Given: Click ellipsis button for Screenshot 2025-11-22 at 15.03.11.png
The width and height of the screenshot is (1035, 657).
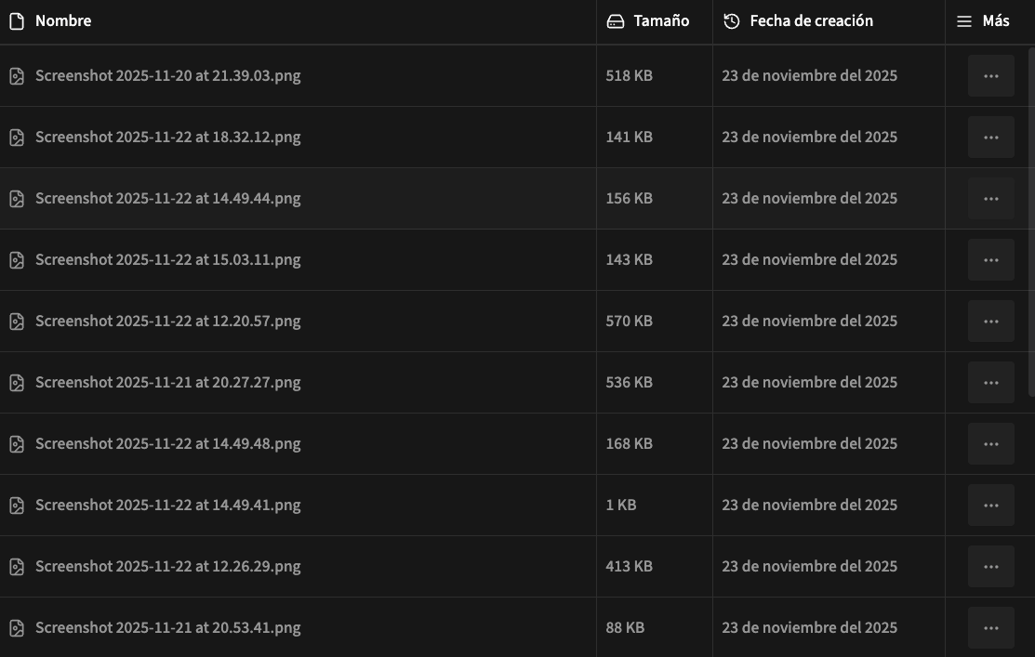Looking at the screenshot, I should (x=990, y=260).
